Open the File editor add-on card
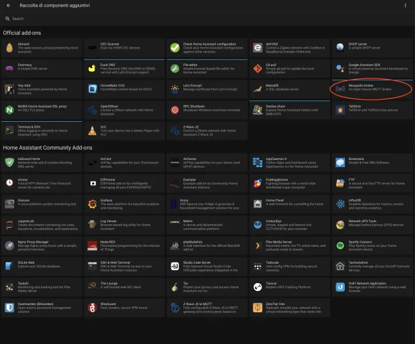415x344 pixels. coord(206,67)
